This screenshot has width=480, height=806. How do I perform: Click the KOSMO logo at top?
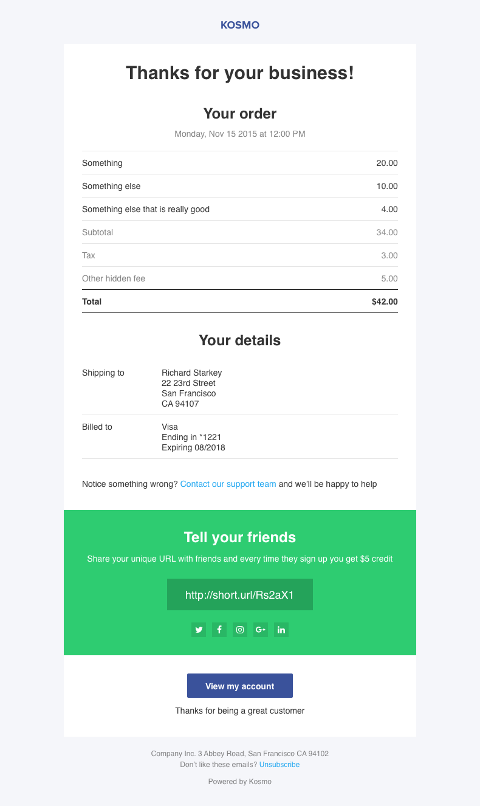point(240,26)
